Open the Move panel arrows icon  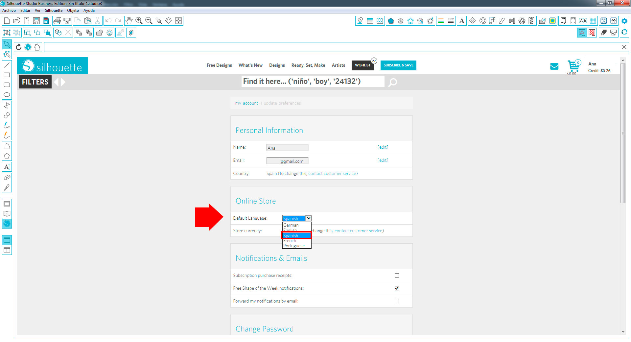tap(472, 21)
